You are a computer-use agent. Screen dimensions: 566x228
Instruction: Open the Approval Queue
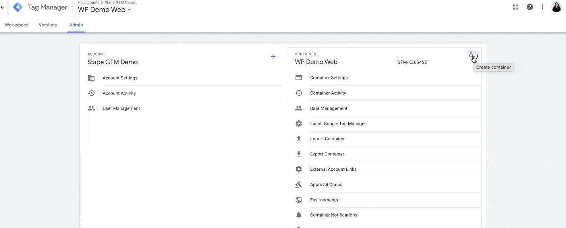[x=326, y=185]
